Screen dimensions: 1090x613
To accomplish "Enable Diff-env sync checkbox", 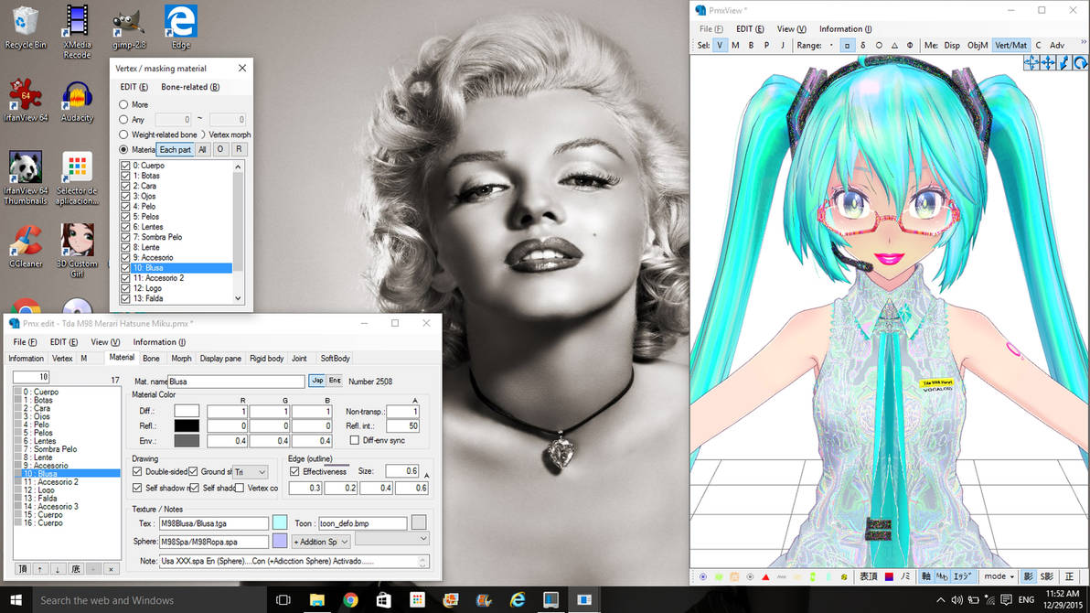I will pos(355,440).
